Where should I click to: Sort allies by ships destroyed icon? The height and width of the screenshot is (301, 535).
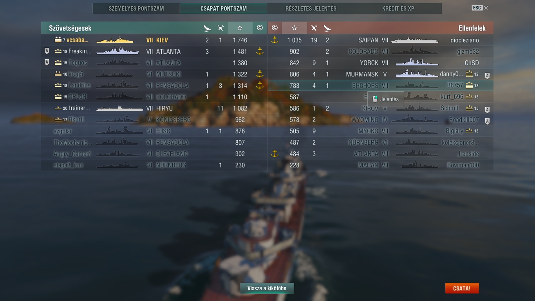tap(207, 28)
